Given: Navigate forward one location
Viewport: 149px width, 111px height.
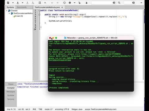Looking at the screenshot, I should pyautogui.click(x=57, y=3).
